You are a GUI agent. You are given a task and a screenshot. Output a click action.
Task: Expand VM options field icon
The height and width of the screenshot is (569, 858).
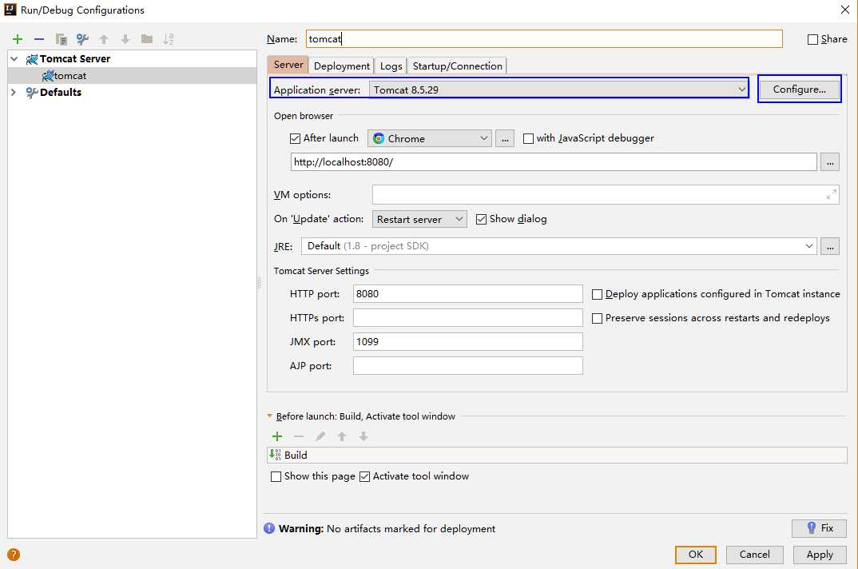[x=831, y=194]
